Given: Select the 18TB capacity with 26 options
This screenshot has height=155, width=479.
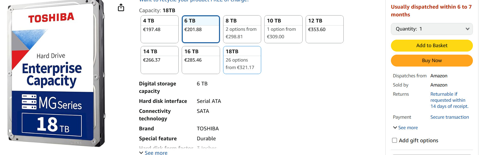Looking at the screenshot, I should [x=242, y=60].
